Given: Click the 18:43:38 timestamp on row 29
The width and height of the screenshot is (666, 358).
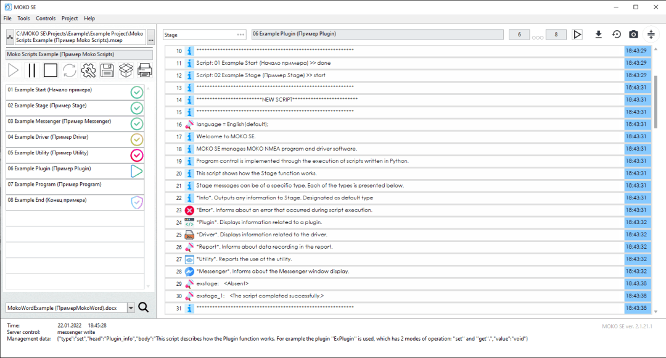Looking at the screenshot, I should coord(636,283).
